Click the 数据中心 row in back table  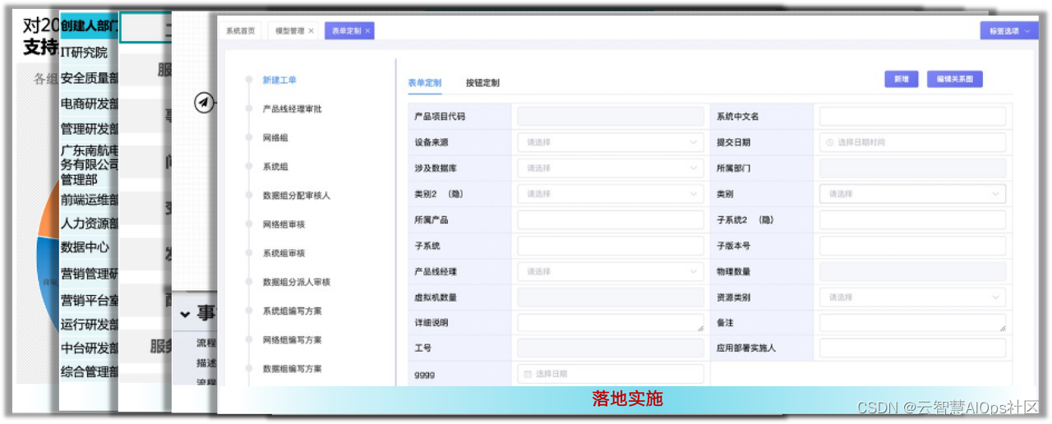click(90, 247)
